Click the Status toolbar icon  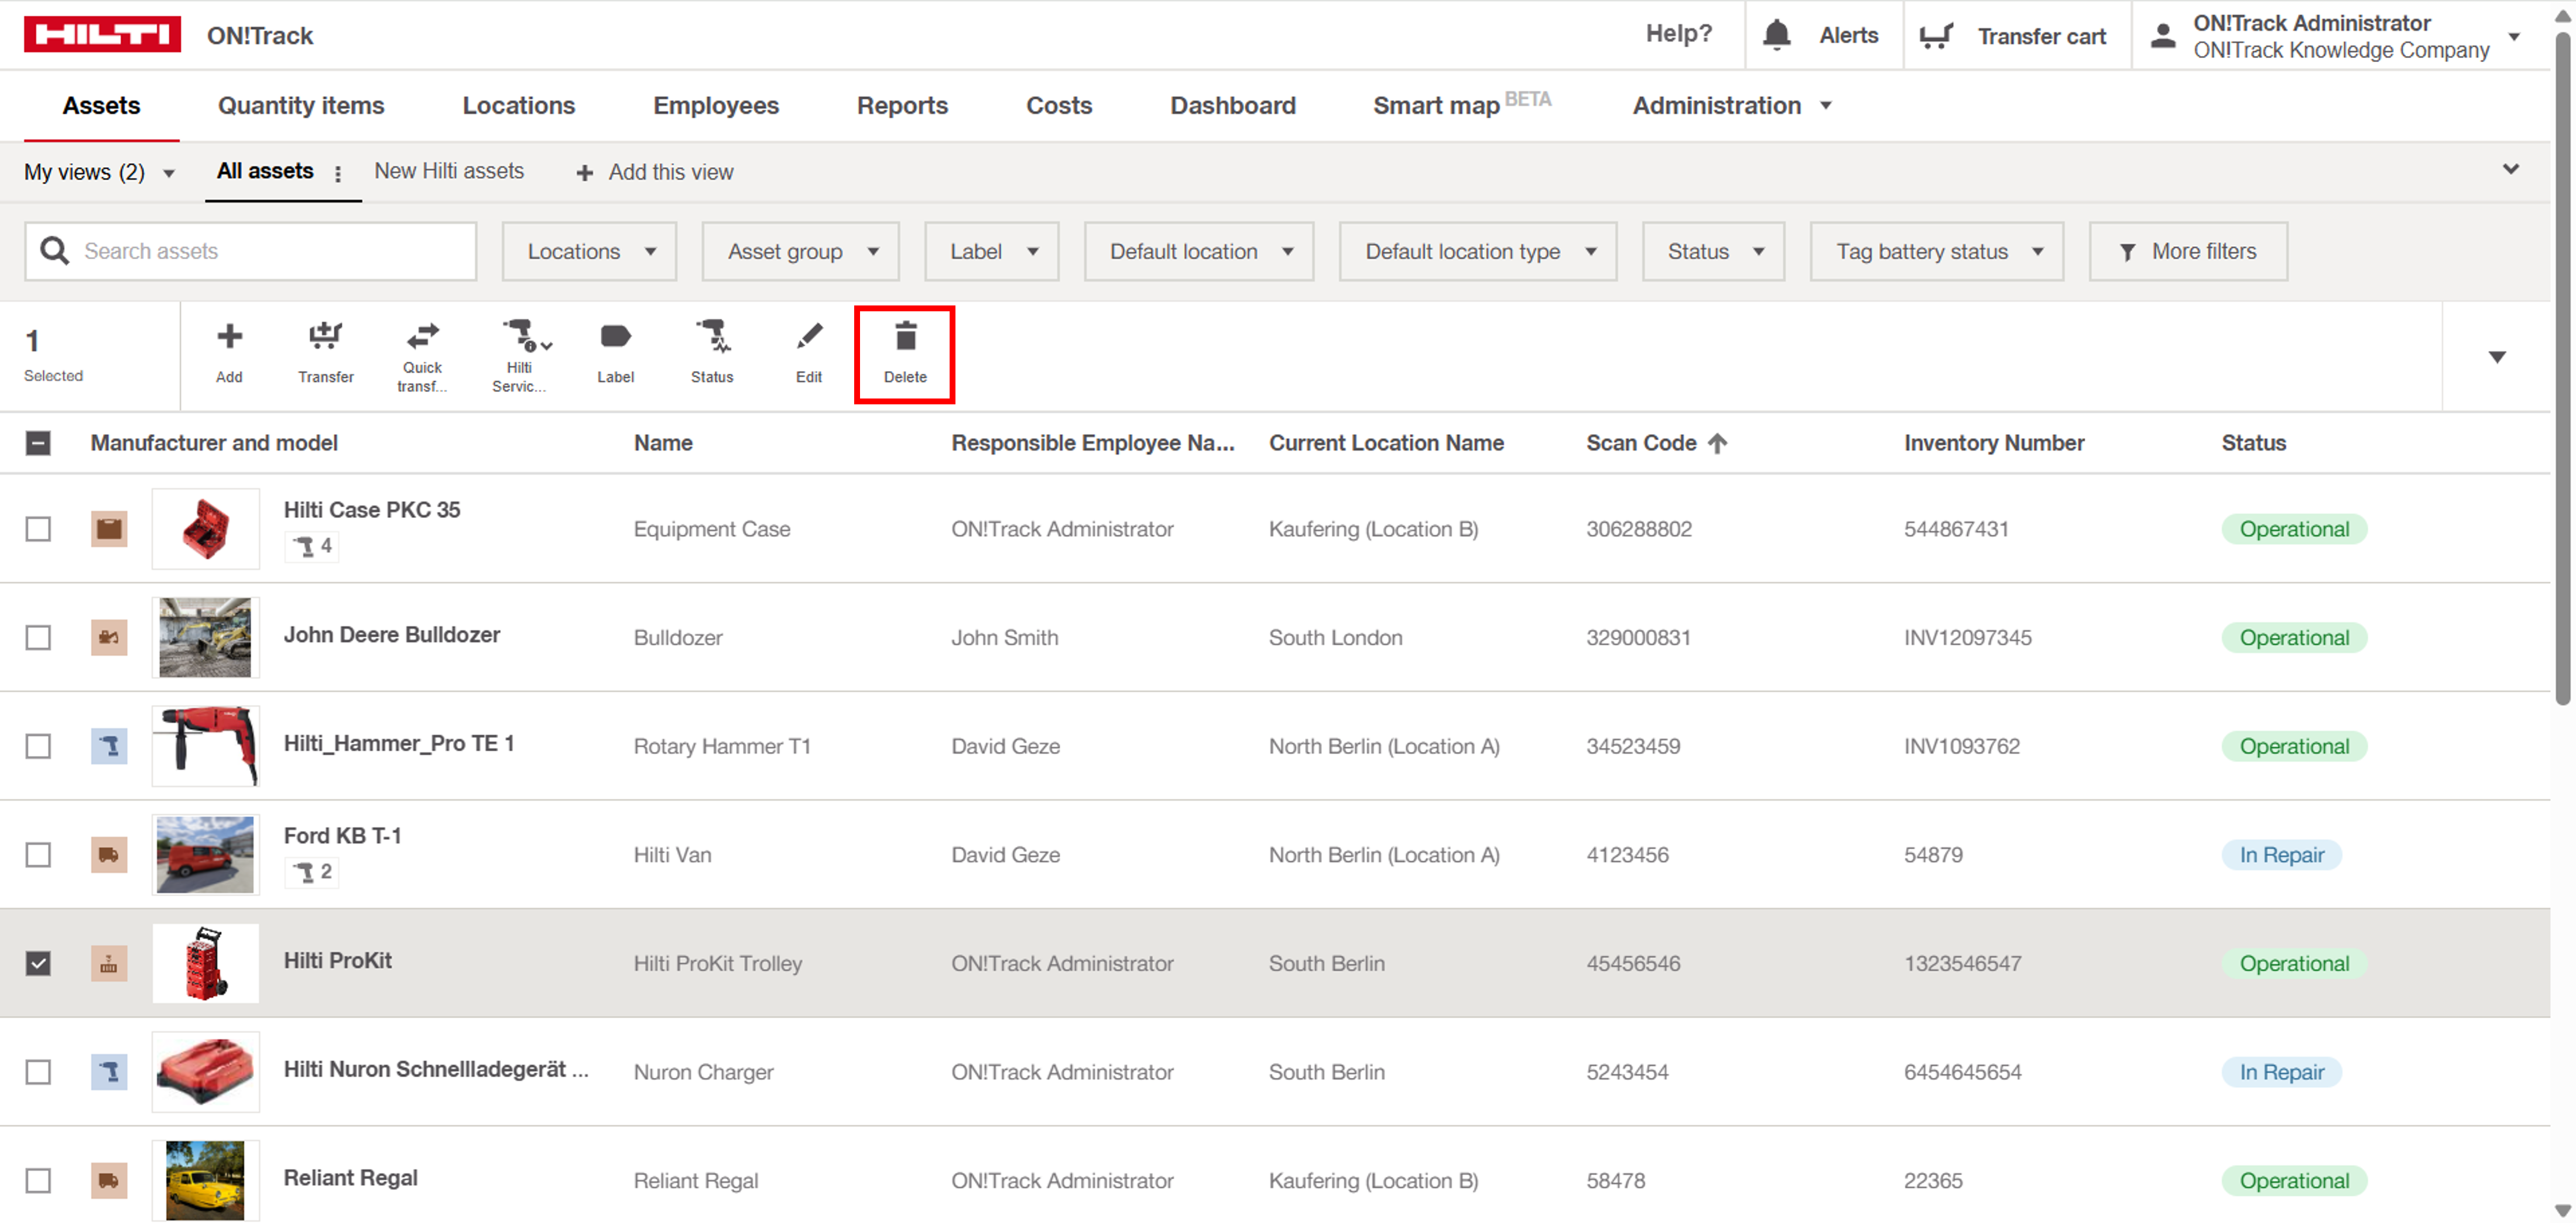point(713,336)
